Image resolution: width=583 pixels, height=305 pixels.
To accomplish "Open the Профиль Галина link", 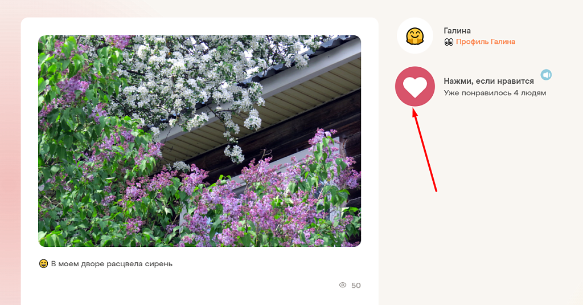I will tap(486, 42).
